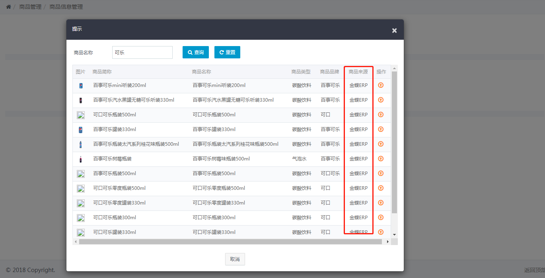Screen dimensions: 545x278
Task: Click the action icon for 百事可乐罐装330ml
Action: click(x=381, y=129)
